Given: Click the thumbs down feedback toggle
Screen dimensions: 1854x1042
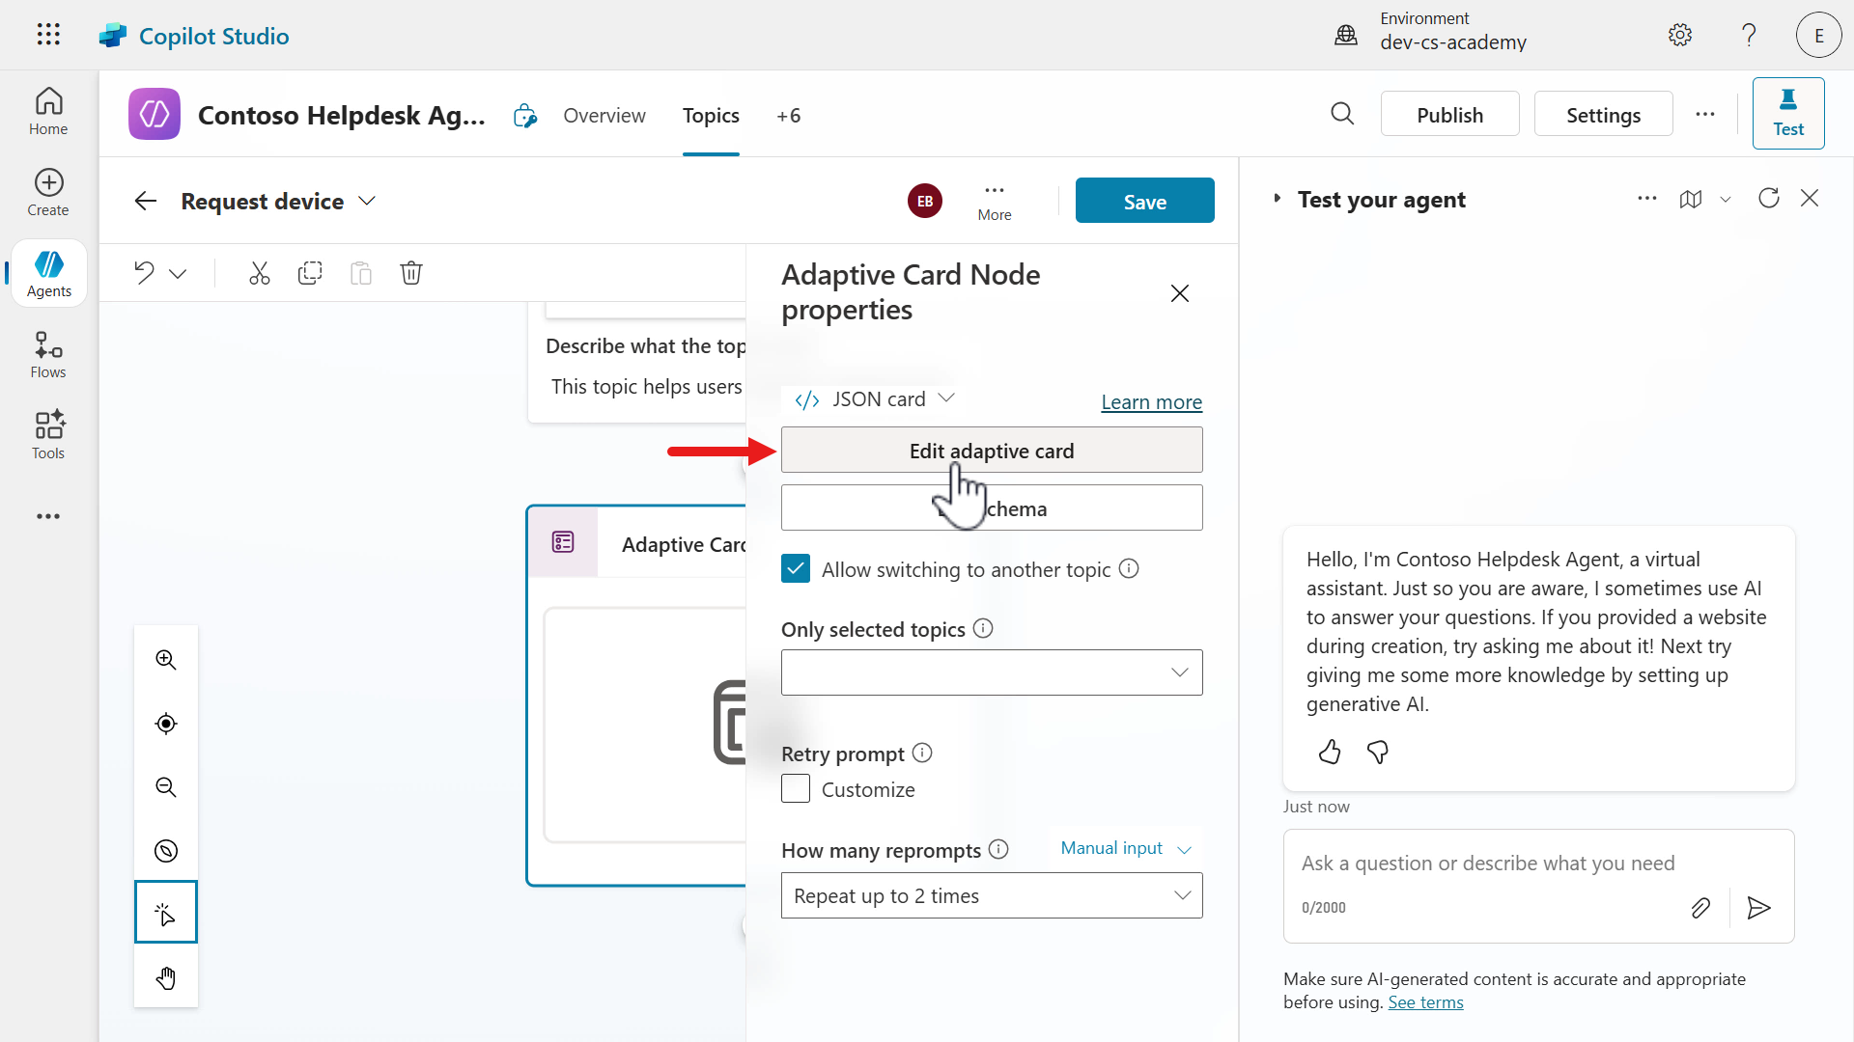Looking at the screenshot, I should 1378,753.
